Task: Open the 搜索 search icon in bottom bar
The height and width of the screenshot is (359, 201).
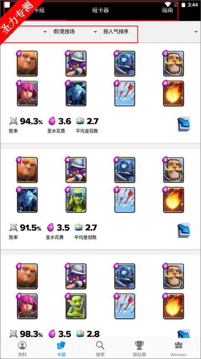Action: click(100, 349)
